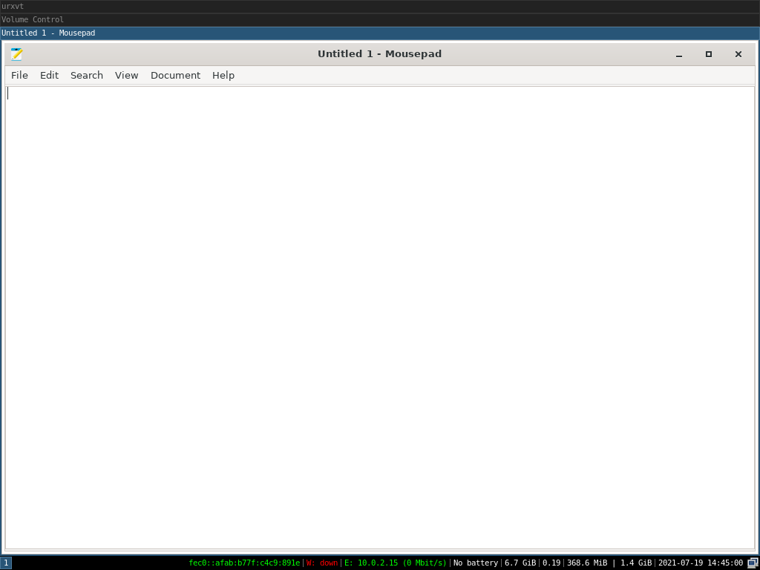
Task: Minimize the Mousepad window
Action: point(679,54)
